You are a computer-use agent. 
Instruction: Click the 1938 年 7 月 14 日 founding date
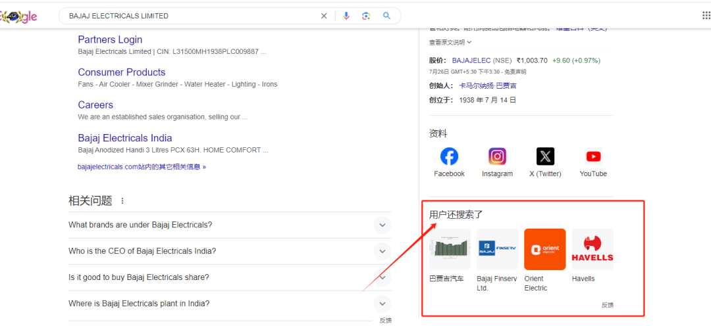(x=487, y=100)
